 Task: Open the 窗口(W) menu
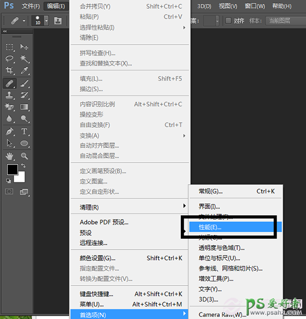(255, 6)
